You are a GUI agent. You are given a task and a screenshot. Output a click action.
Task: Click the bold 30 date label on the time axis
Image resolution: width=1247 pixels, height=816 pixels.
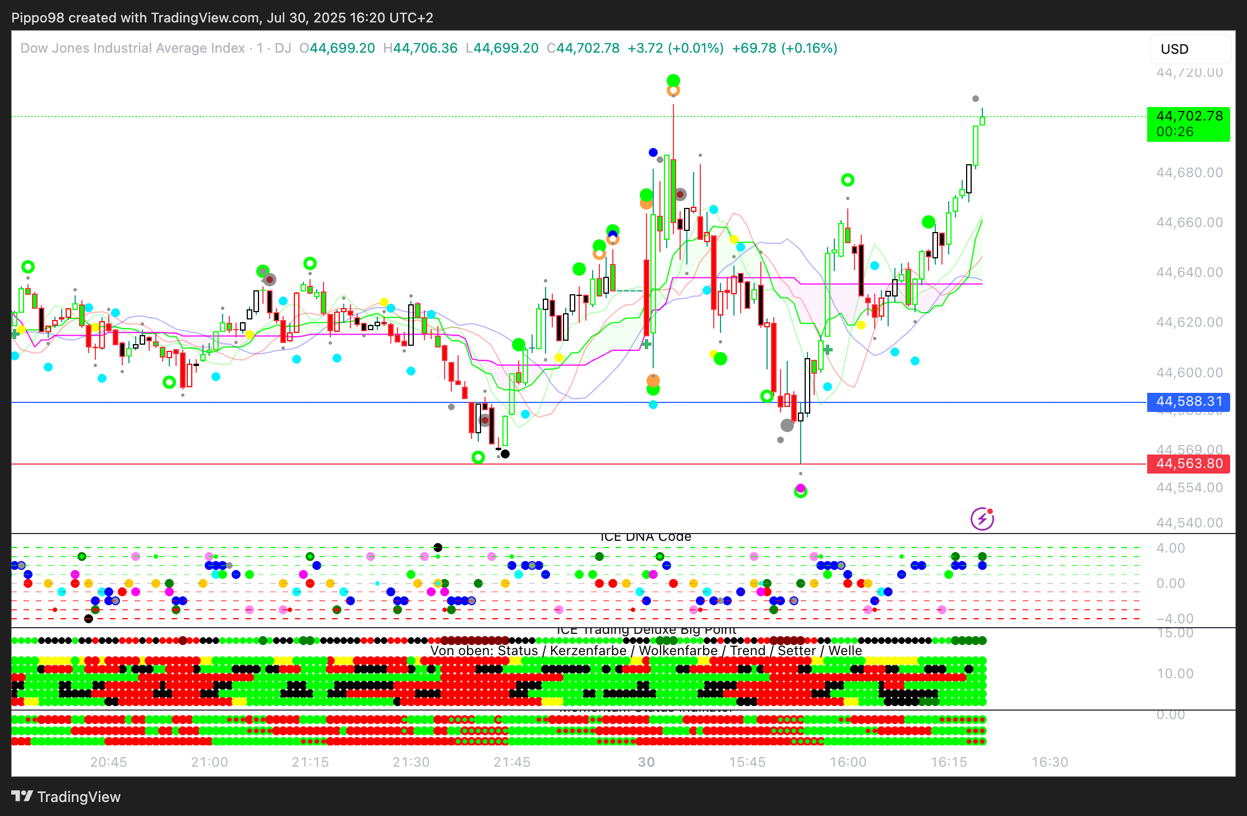(646, 762)
